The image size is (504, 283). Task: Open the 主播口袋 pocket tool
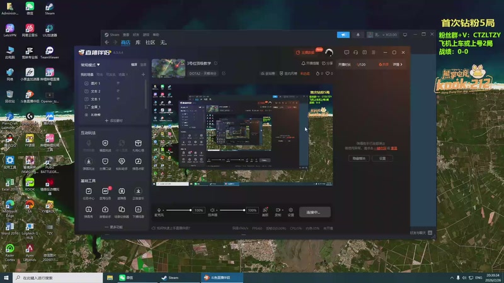pos(105,164)
